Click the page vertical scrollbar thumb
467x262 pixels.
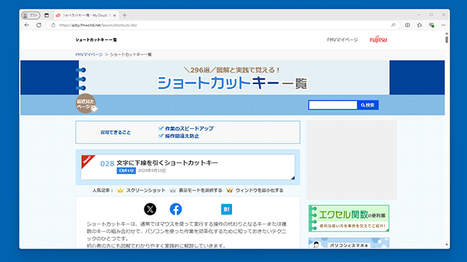[446, 40]
